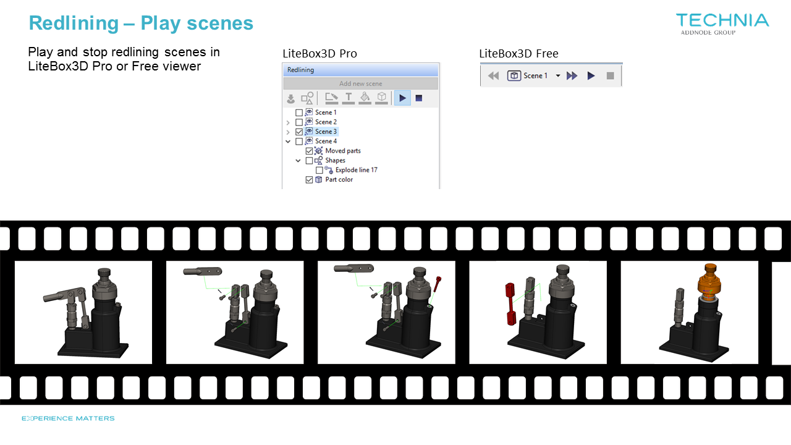The image size is (791, 445).
Task: Click the fifth filmstrip frame with orange part
Action: (690, 312)
